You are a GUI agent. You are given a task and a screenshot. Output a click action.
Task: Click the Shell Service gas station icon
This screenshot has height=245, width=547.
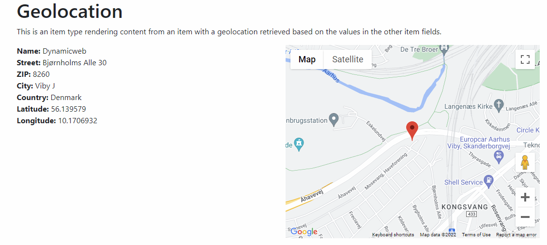[488, 181]
